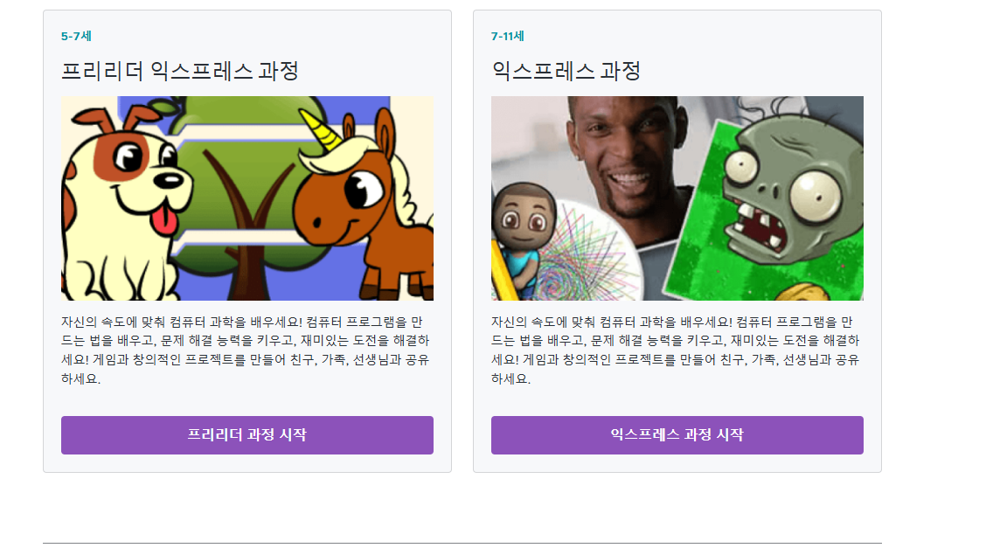993x555 pixels.
Task: Open the 프리리더 익스프레스 과정 title
Action: click(180, 70)
